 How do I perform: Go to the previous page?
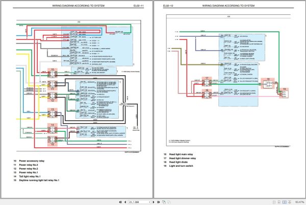tap(125, 202)
